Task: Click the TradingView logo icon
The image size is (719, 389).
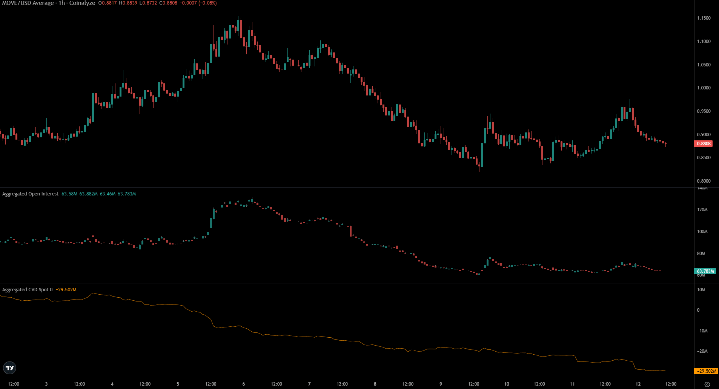Action: [10, 368]
